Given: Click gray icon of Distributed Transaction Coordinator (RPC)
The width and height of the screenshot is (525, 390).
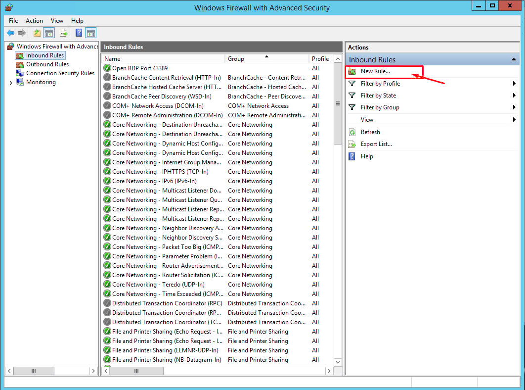Looking at the screenshot, I should [x=107, y=303].
